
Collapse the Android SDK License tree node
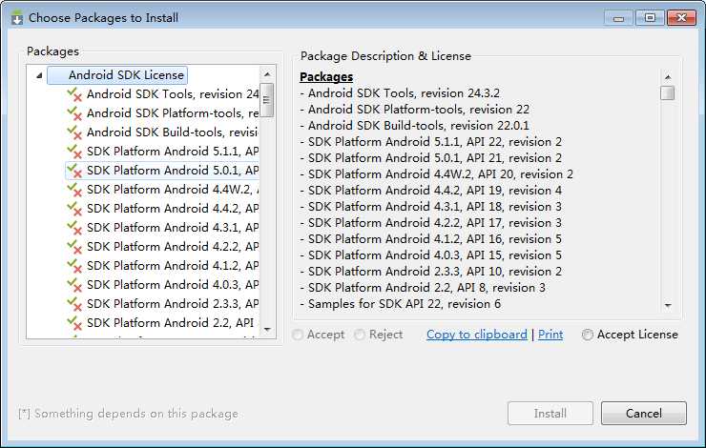click(x=39, y=75)
